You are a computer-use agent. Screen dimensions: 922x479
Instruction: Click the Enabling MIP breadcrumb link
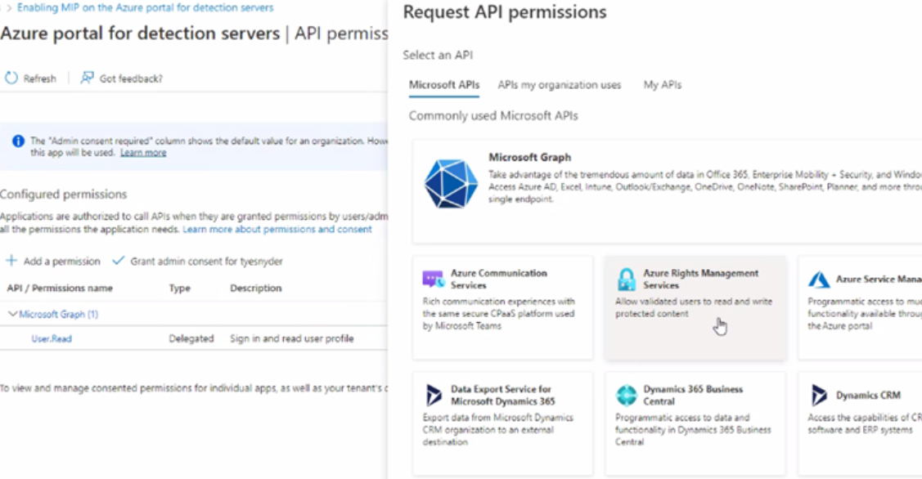pyautogui.click(x=146, y=7)
